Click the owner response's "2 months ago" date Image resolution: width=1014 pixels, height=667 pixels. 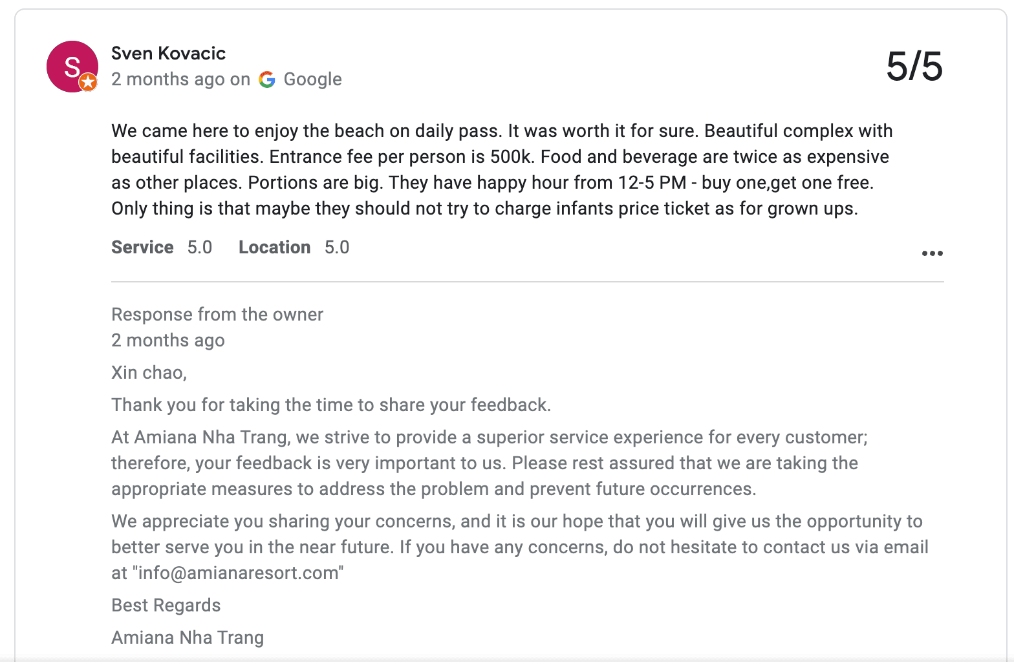168,341
